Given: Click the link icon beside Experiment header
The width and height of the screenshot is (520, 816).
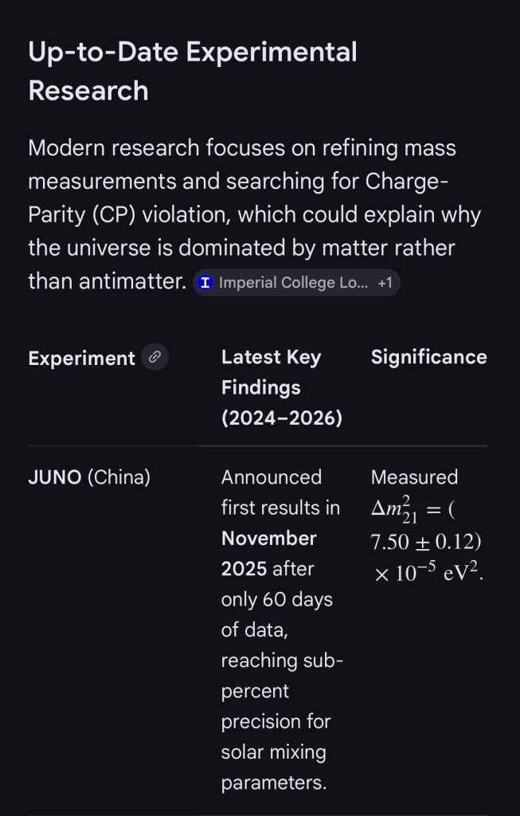Looking at the screenshot, I should pos(155,358).
